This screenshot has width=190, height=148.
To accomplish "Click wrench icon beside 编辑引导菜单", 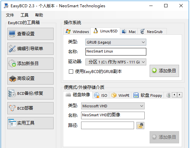I will [12, 49].
